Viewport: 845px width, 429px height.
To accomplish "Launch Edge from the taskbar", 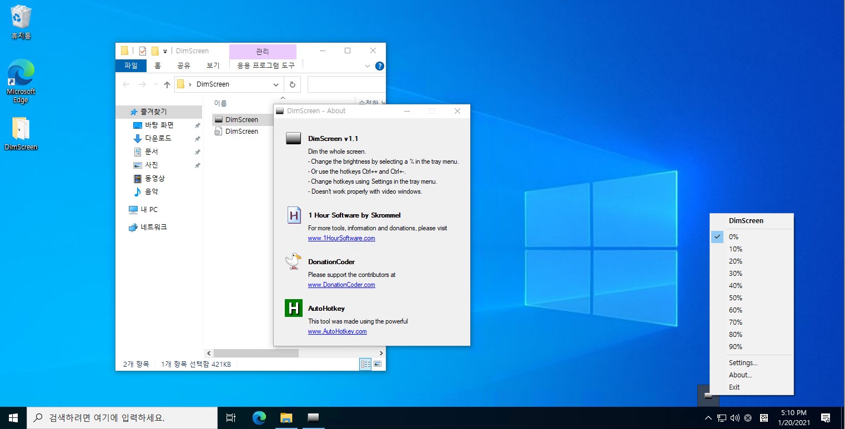I will tap(259, 417).
